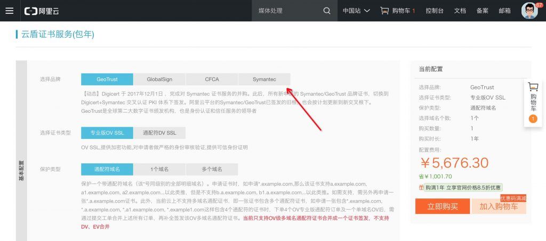
Task: Click the 省¥1,001.70 savings text
Action: tap(435, 176)
